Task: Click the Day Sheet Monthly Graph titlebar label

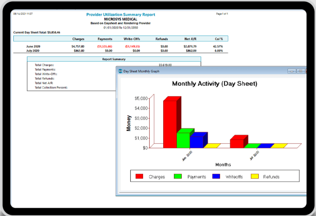Action: 141,71
